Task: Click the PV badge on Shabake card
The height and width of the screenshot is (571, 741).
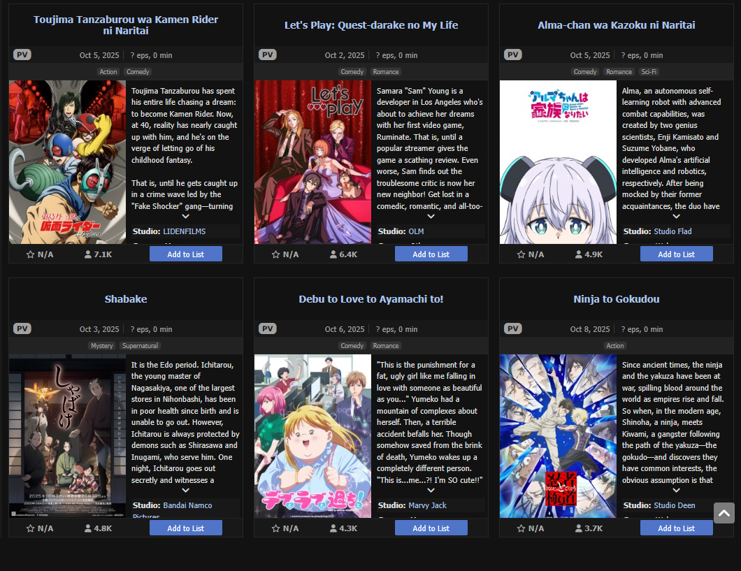Action: (x=22, y=328)
